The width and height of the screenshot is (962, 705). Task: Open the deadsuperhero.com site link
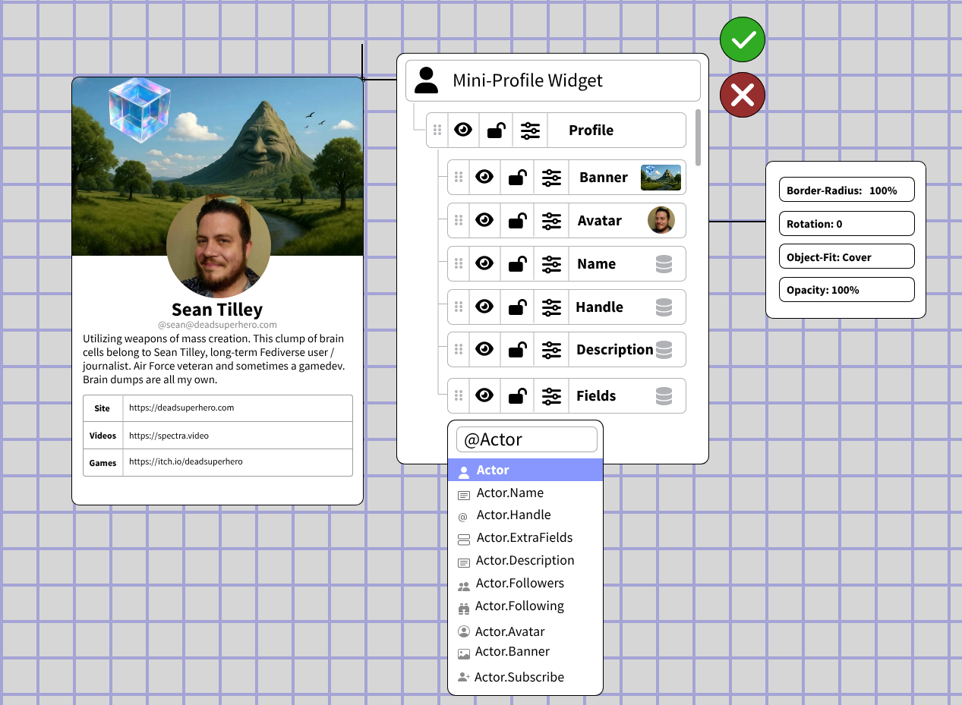(x=181, y=408)
